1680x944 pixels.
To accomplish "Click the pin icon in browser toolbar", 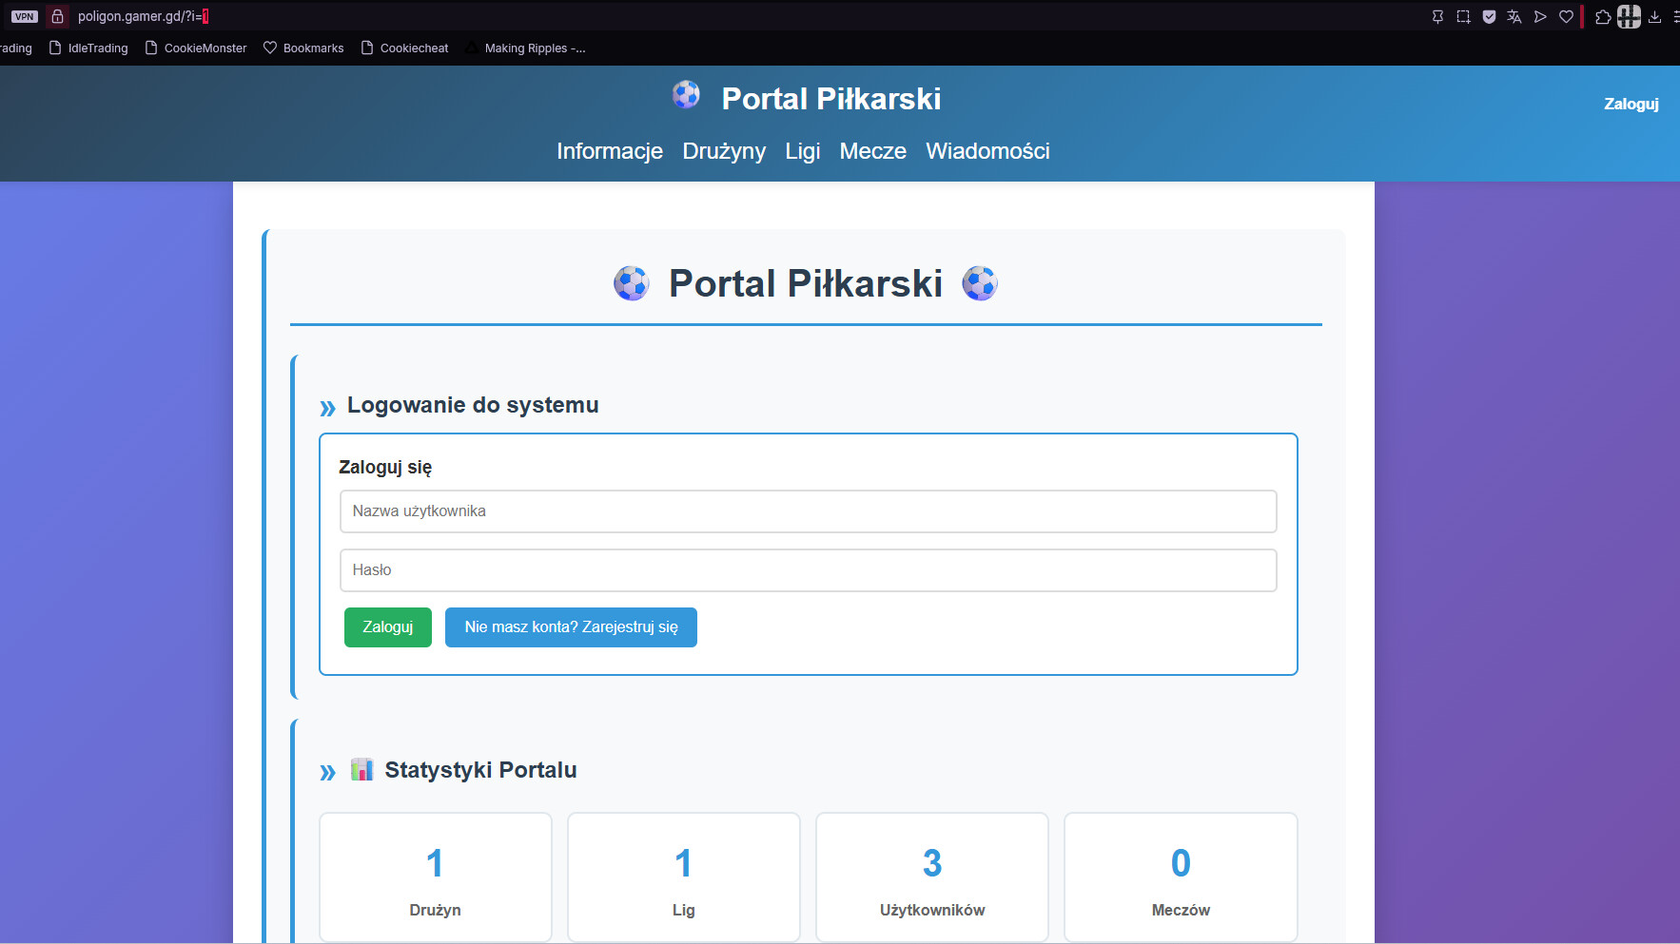I will coord(1437,16).
